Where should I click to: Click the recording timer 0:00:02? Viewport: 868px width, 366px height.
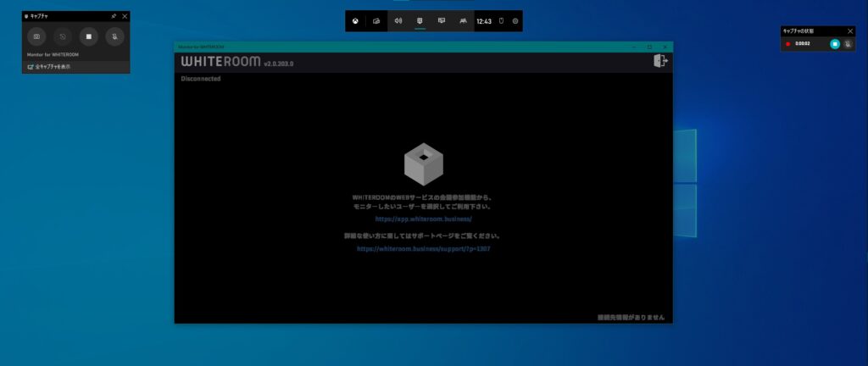pyautogui.click(x=803, y=44)
